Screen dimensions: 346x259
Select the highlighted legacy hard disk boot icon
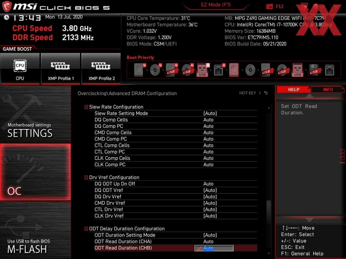pos(234,70)
